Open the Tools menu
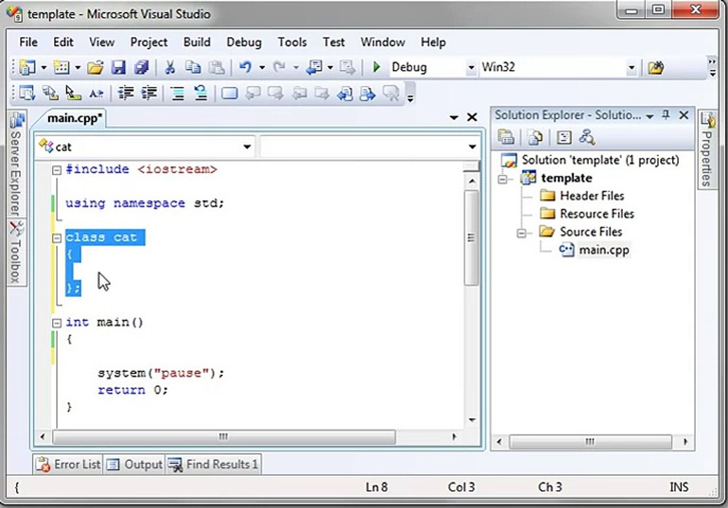 (292, 42)
